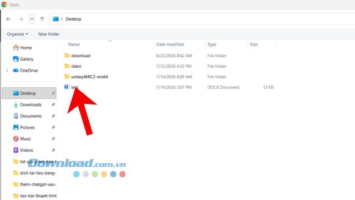This screenshot has width=355, height=200.
Task: Click the 7/14/2026 3:07 PM date cell
Action: (174, 87)
